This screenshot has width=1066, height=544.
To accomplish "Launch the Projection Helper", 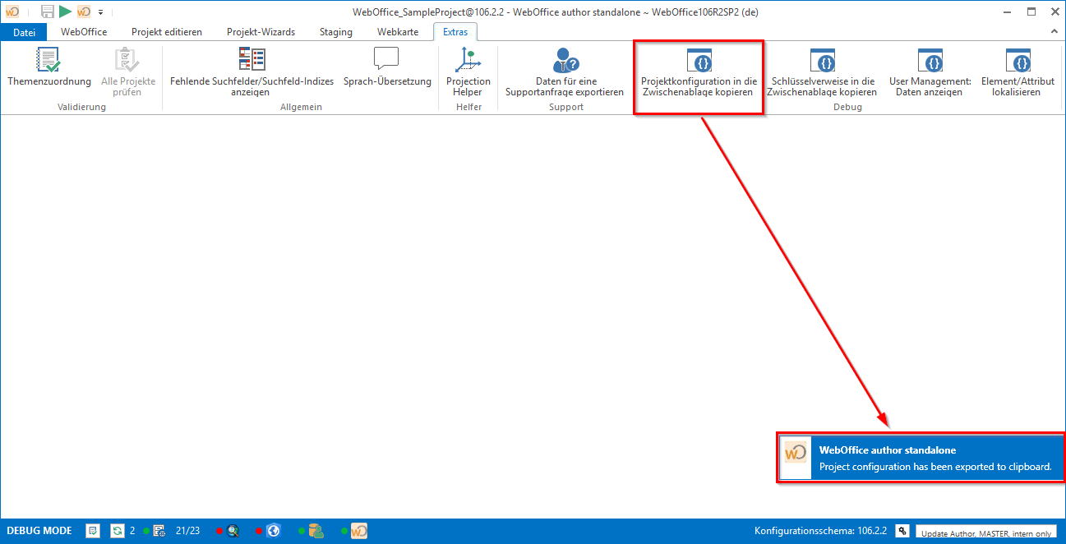I will click(468, 61).
